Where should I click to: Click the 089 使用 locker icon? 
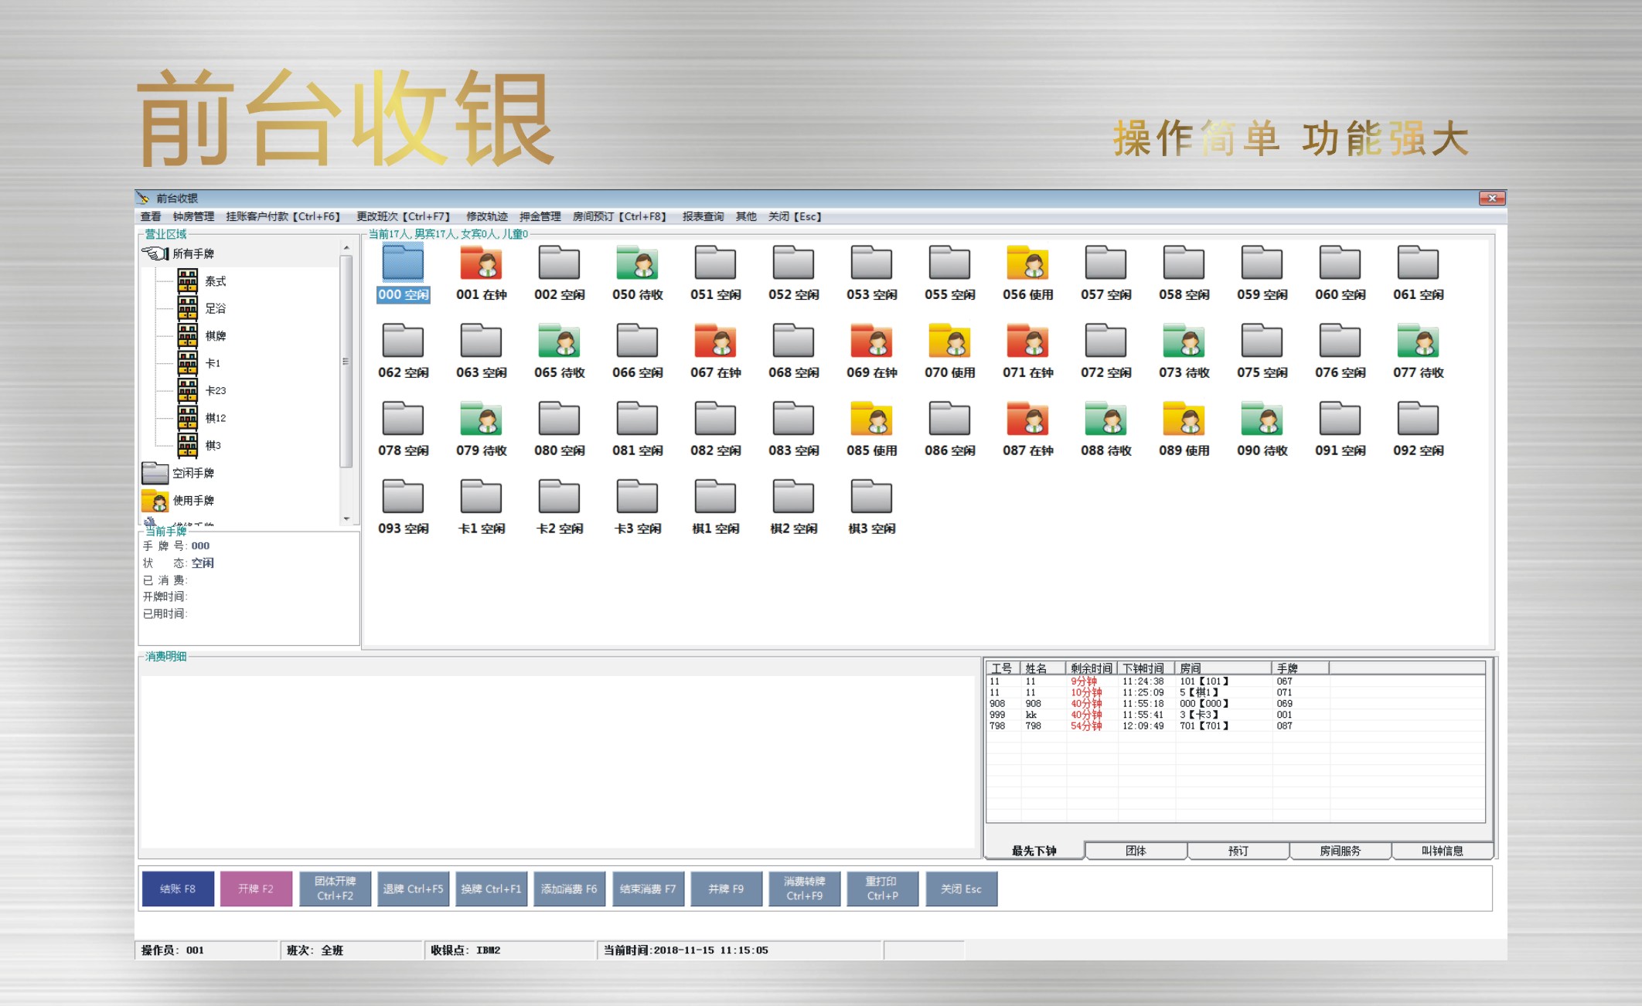[x=1184, y=420]
